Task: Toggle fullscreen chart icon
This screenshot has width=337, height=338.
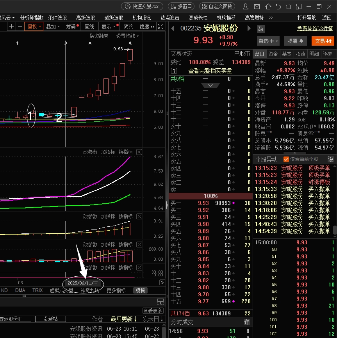Action: [160, 27]
